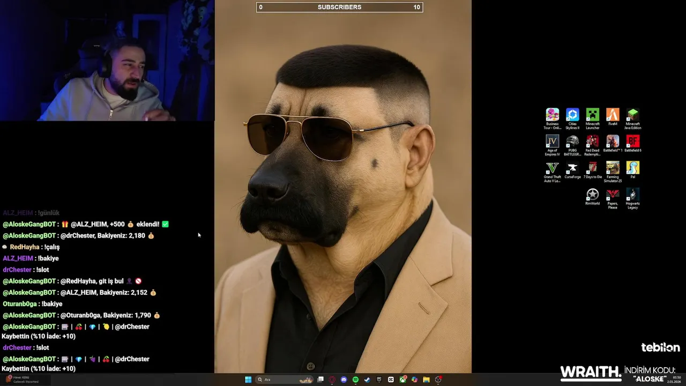Click the taskbar search box Ara
The height and width of the screenshot is (386, 686).
click(x=284, y=380)
